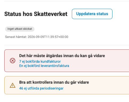Image resolution: width=129 pixels, height=102 pixels.
Task: Open the 7 ej bokförda kundfakturor link
Action: coord(40,61)
